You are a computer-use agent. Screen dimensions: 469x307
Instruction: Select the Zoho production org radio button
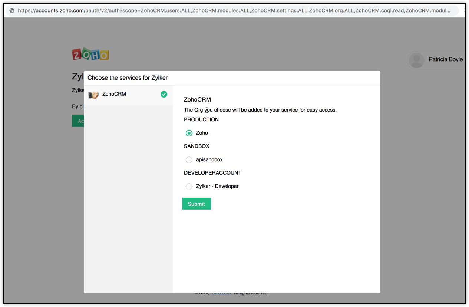coord(189,133)
